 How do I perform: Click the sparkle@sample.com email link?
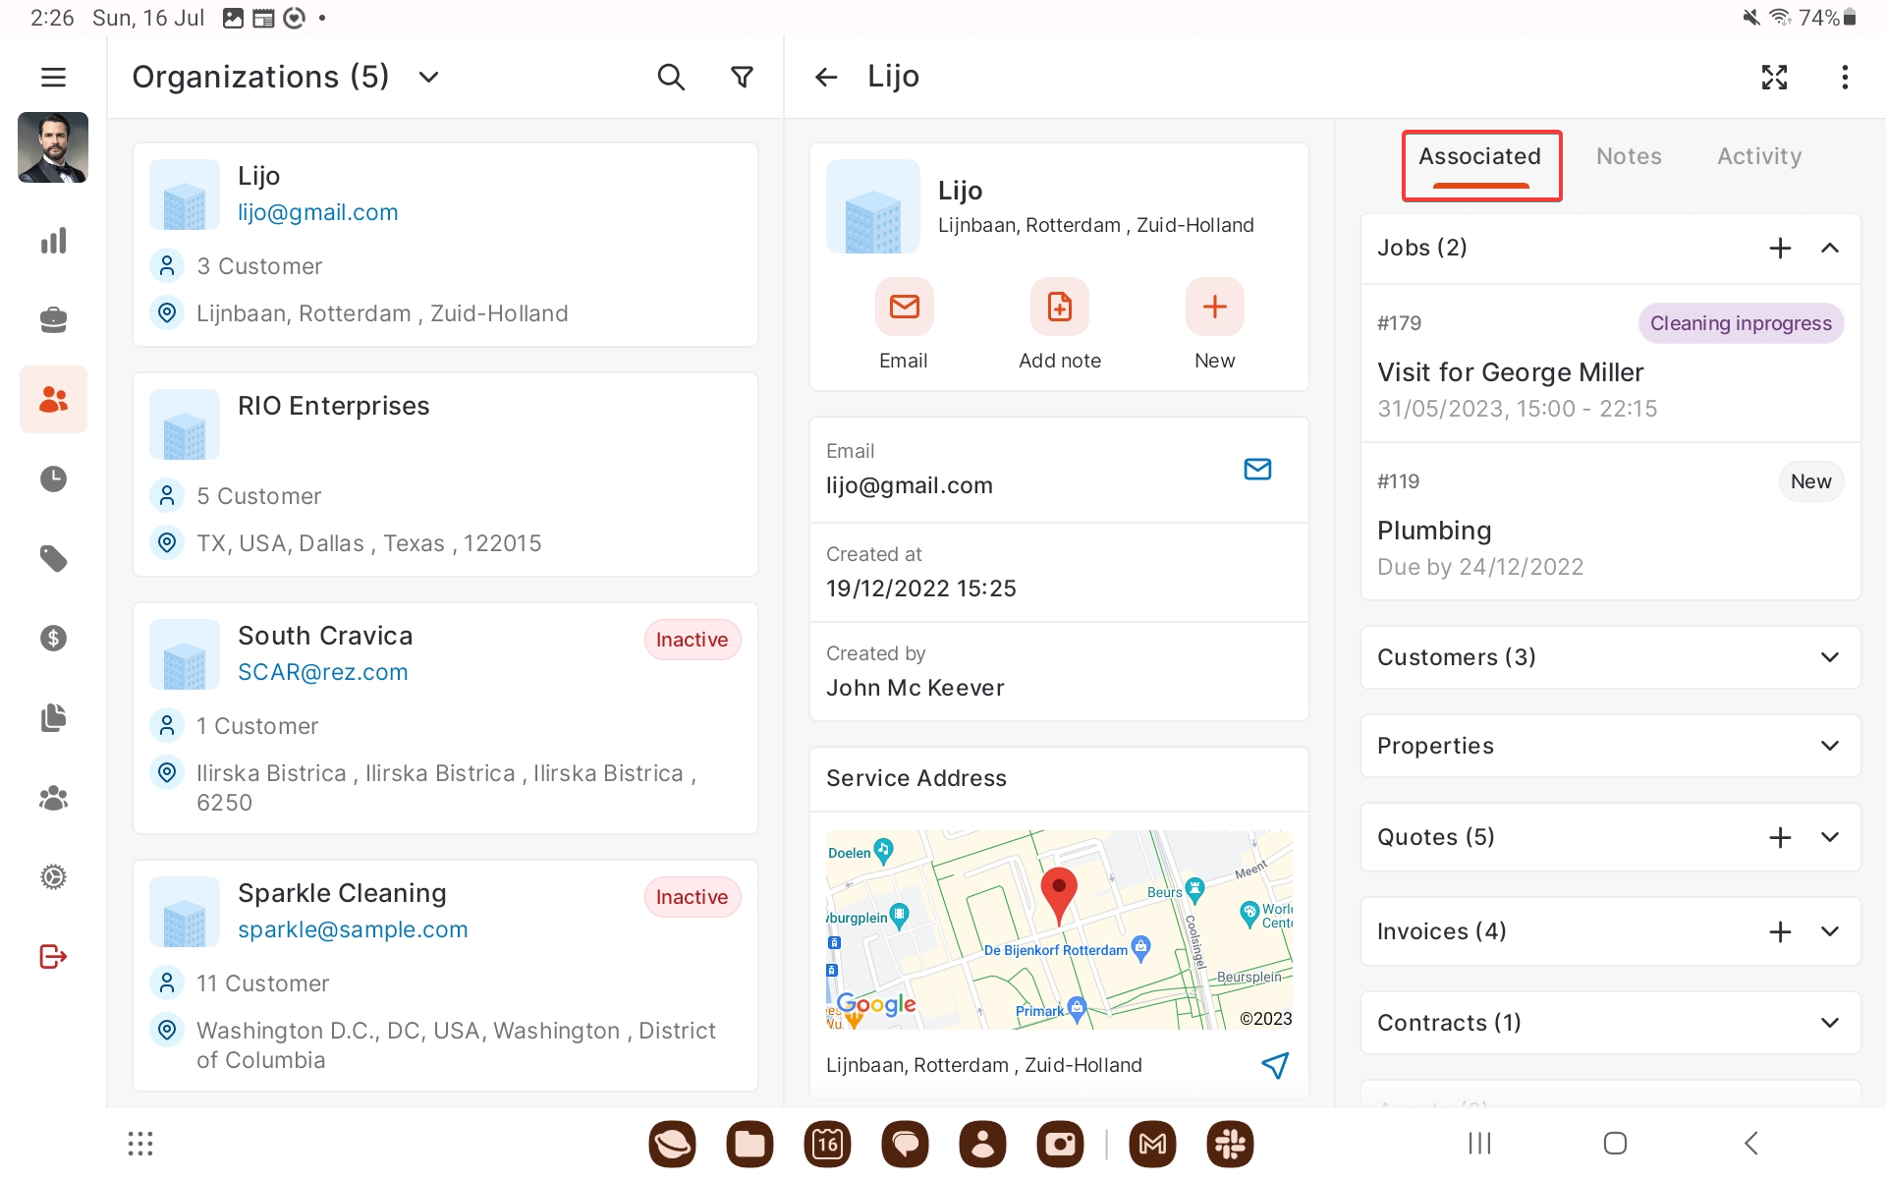tap(353, 929)
